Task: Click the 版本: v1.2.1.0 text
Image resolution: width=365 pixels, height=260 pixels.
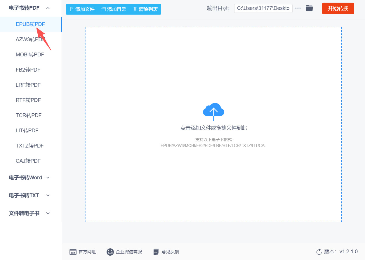Action: tap(341, 252)
